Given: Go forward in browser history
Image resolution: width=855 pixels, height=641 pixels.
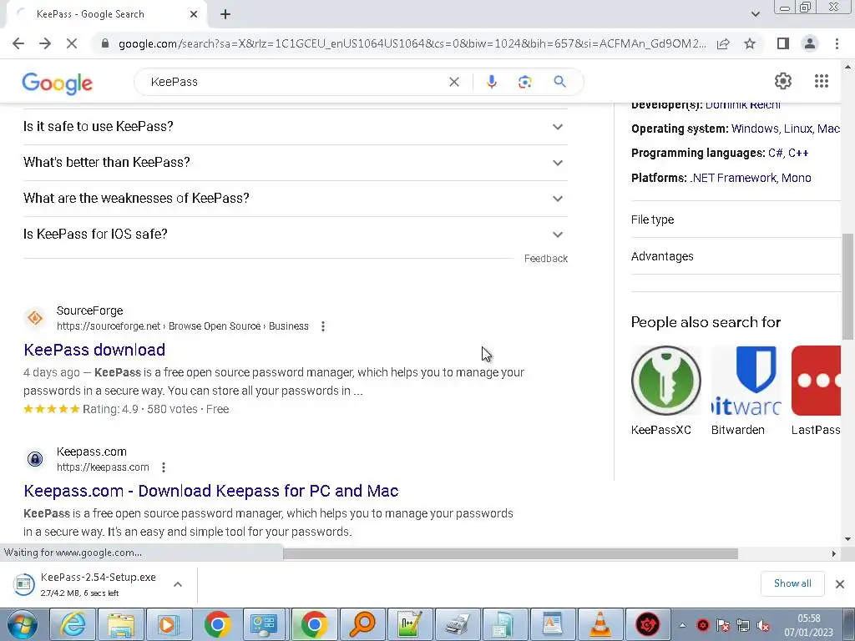Looking at the screenshot, I should point(45,43).
